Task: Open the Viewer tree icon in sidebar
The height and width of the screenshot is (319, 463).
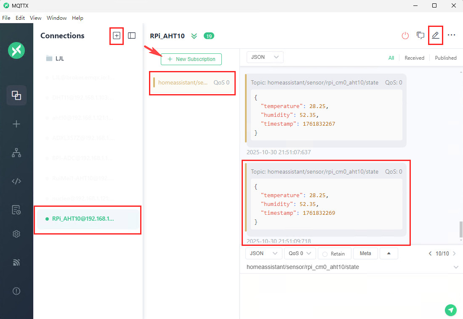Action: (x=16, y=153)
